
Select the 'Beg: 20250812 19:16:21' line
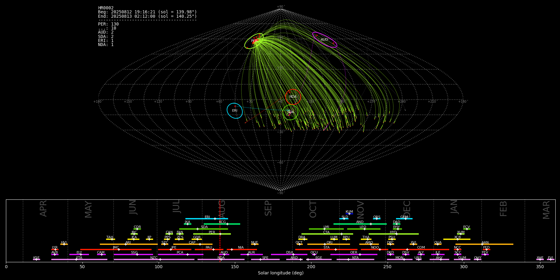[147, 12]
